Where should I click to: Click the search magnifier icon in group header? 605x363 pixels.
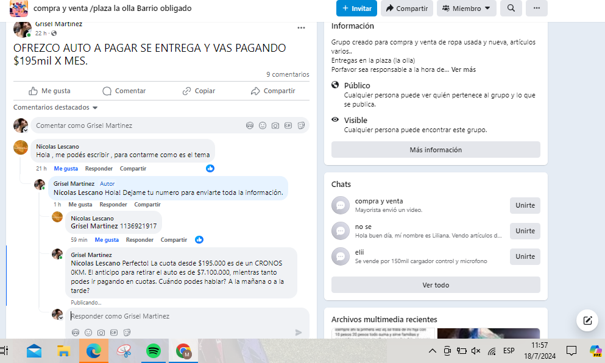(511, 9)
